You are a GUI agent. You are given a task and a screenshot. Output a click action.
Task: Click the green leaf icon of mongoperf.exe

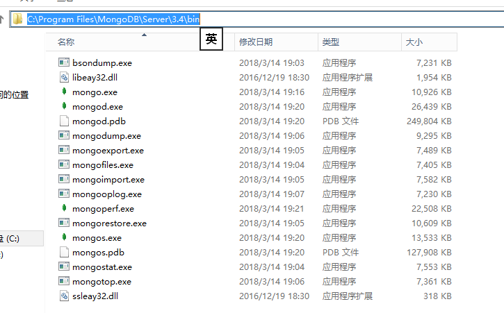click(64, 208)
